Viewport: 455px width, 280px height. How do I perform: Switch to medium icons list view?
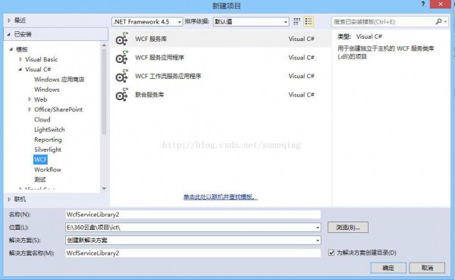click(x=309, y=21)
